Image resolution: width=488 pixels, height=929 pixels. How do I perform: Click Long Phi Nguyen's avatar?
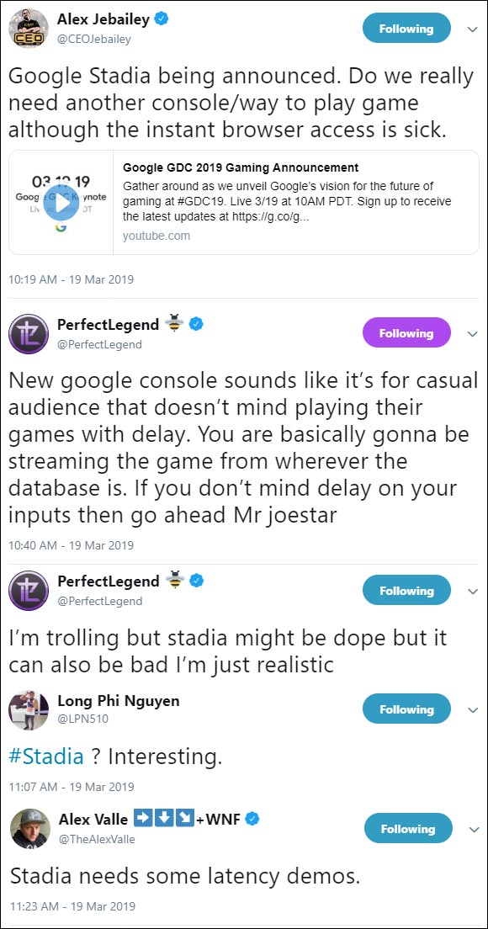29,709
